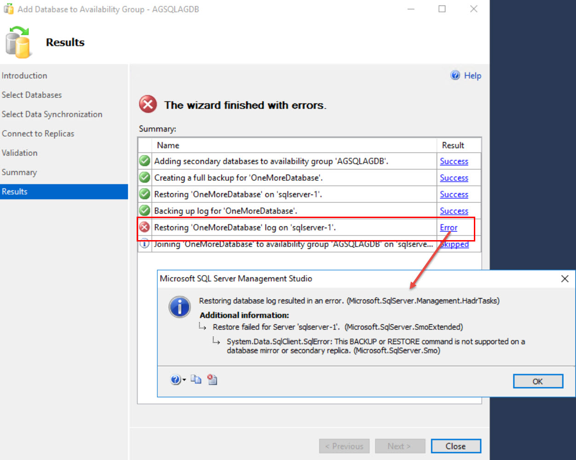
Task: Click the title bar icon of the wizard window
Action: (8, 9)
